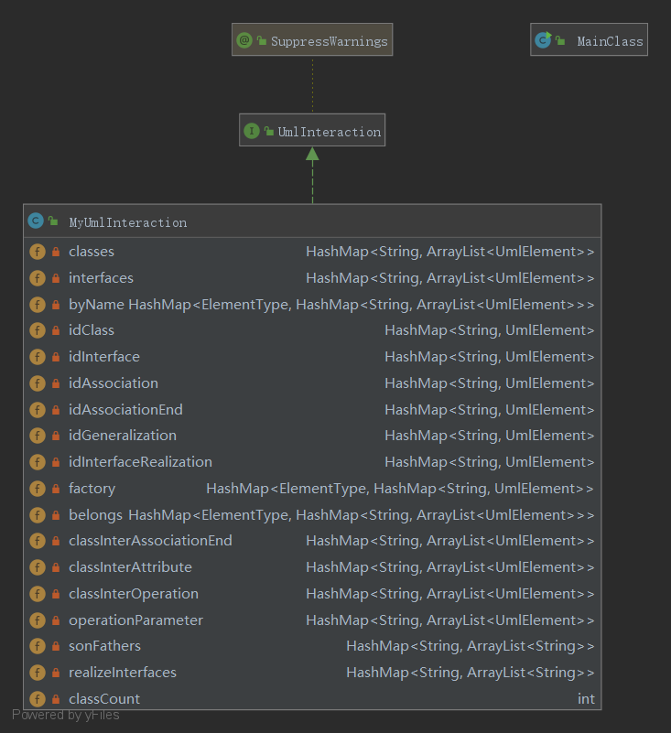The image size is (671, 733).
Task: Click the type text of factory field
Action: coord(400,489)
